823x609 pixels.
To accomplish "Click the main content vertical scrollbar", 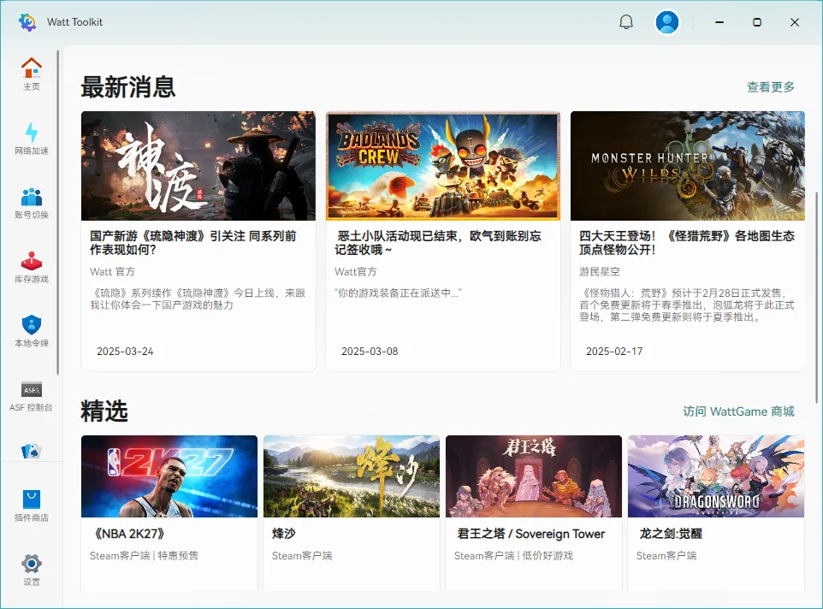I will pos(816,297).
